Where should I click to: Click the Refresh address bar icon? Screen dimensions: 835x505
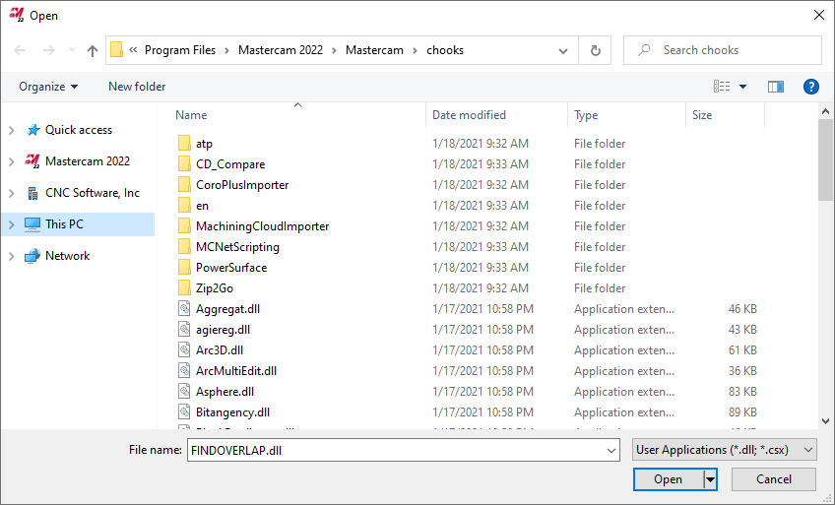(x=596, y=50)
